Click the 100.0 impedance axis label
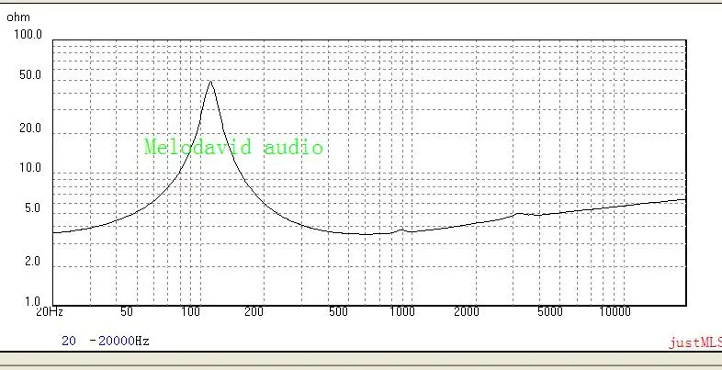The height and width of the screenshot is (370, 722). (28, 34)
